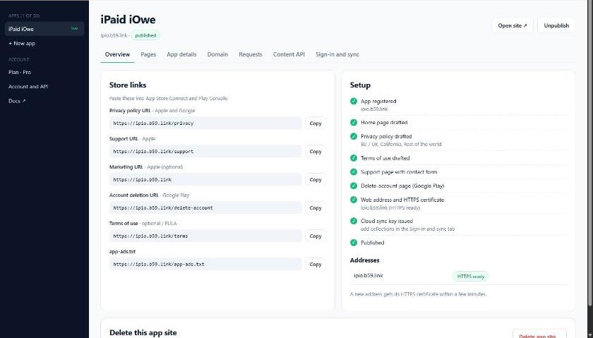
Task: Click the 'Delete this app site' heading
Action: [x=143, y=332]
